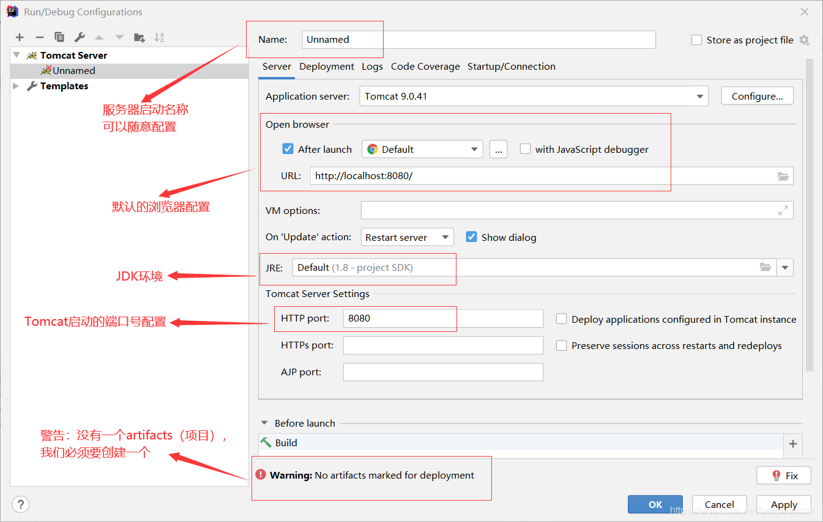Click the VM options field
Viewport: 823px width, 522px height.
(577, 210)
